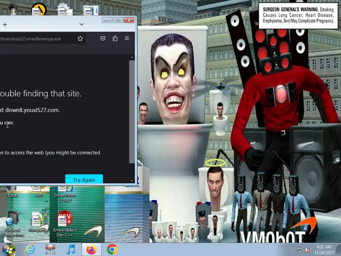Select the gear shortcut desktop icon at top
Image resolution: width=341 pixels, height=256 pixels.
click(x=65, y=10)
